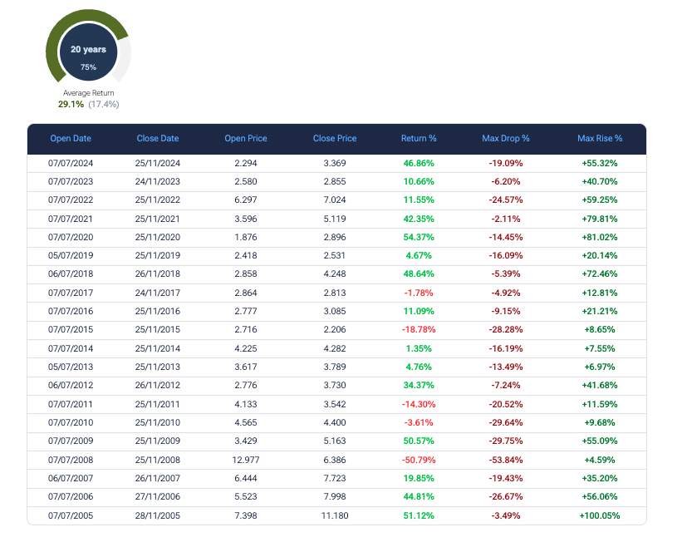Select open date 07/07/2010

(71, 422)
